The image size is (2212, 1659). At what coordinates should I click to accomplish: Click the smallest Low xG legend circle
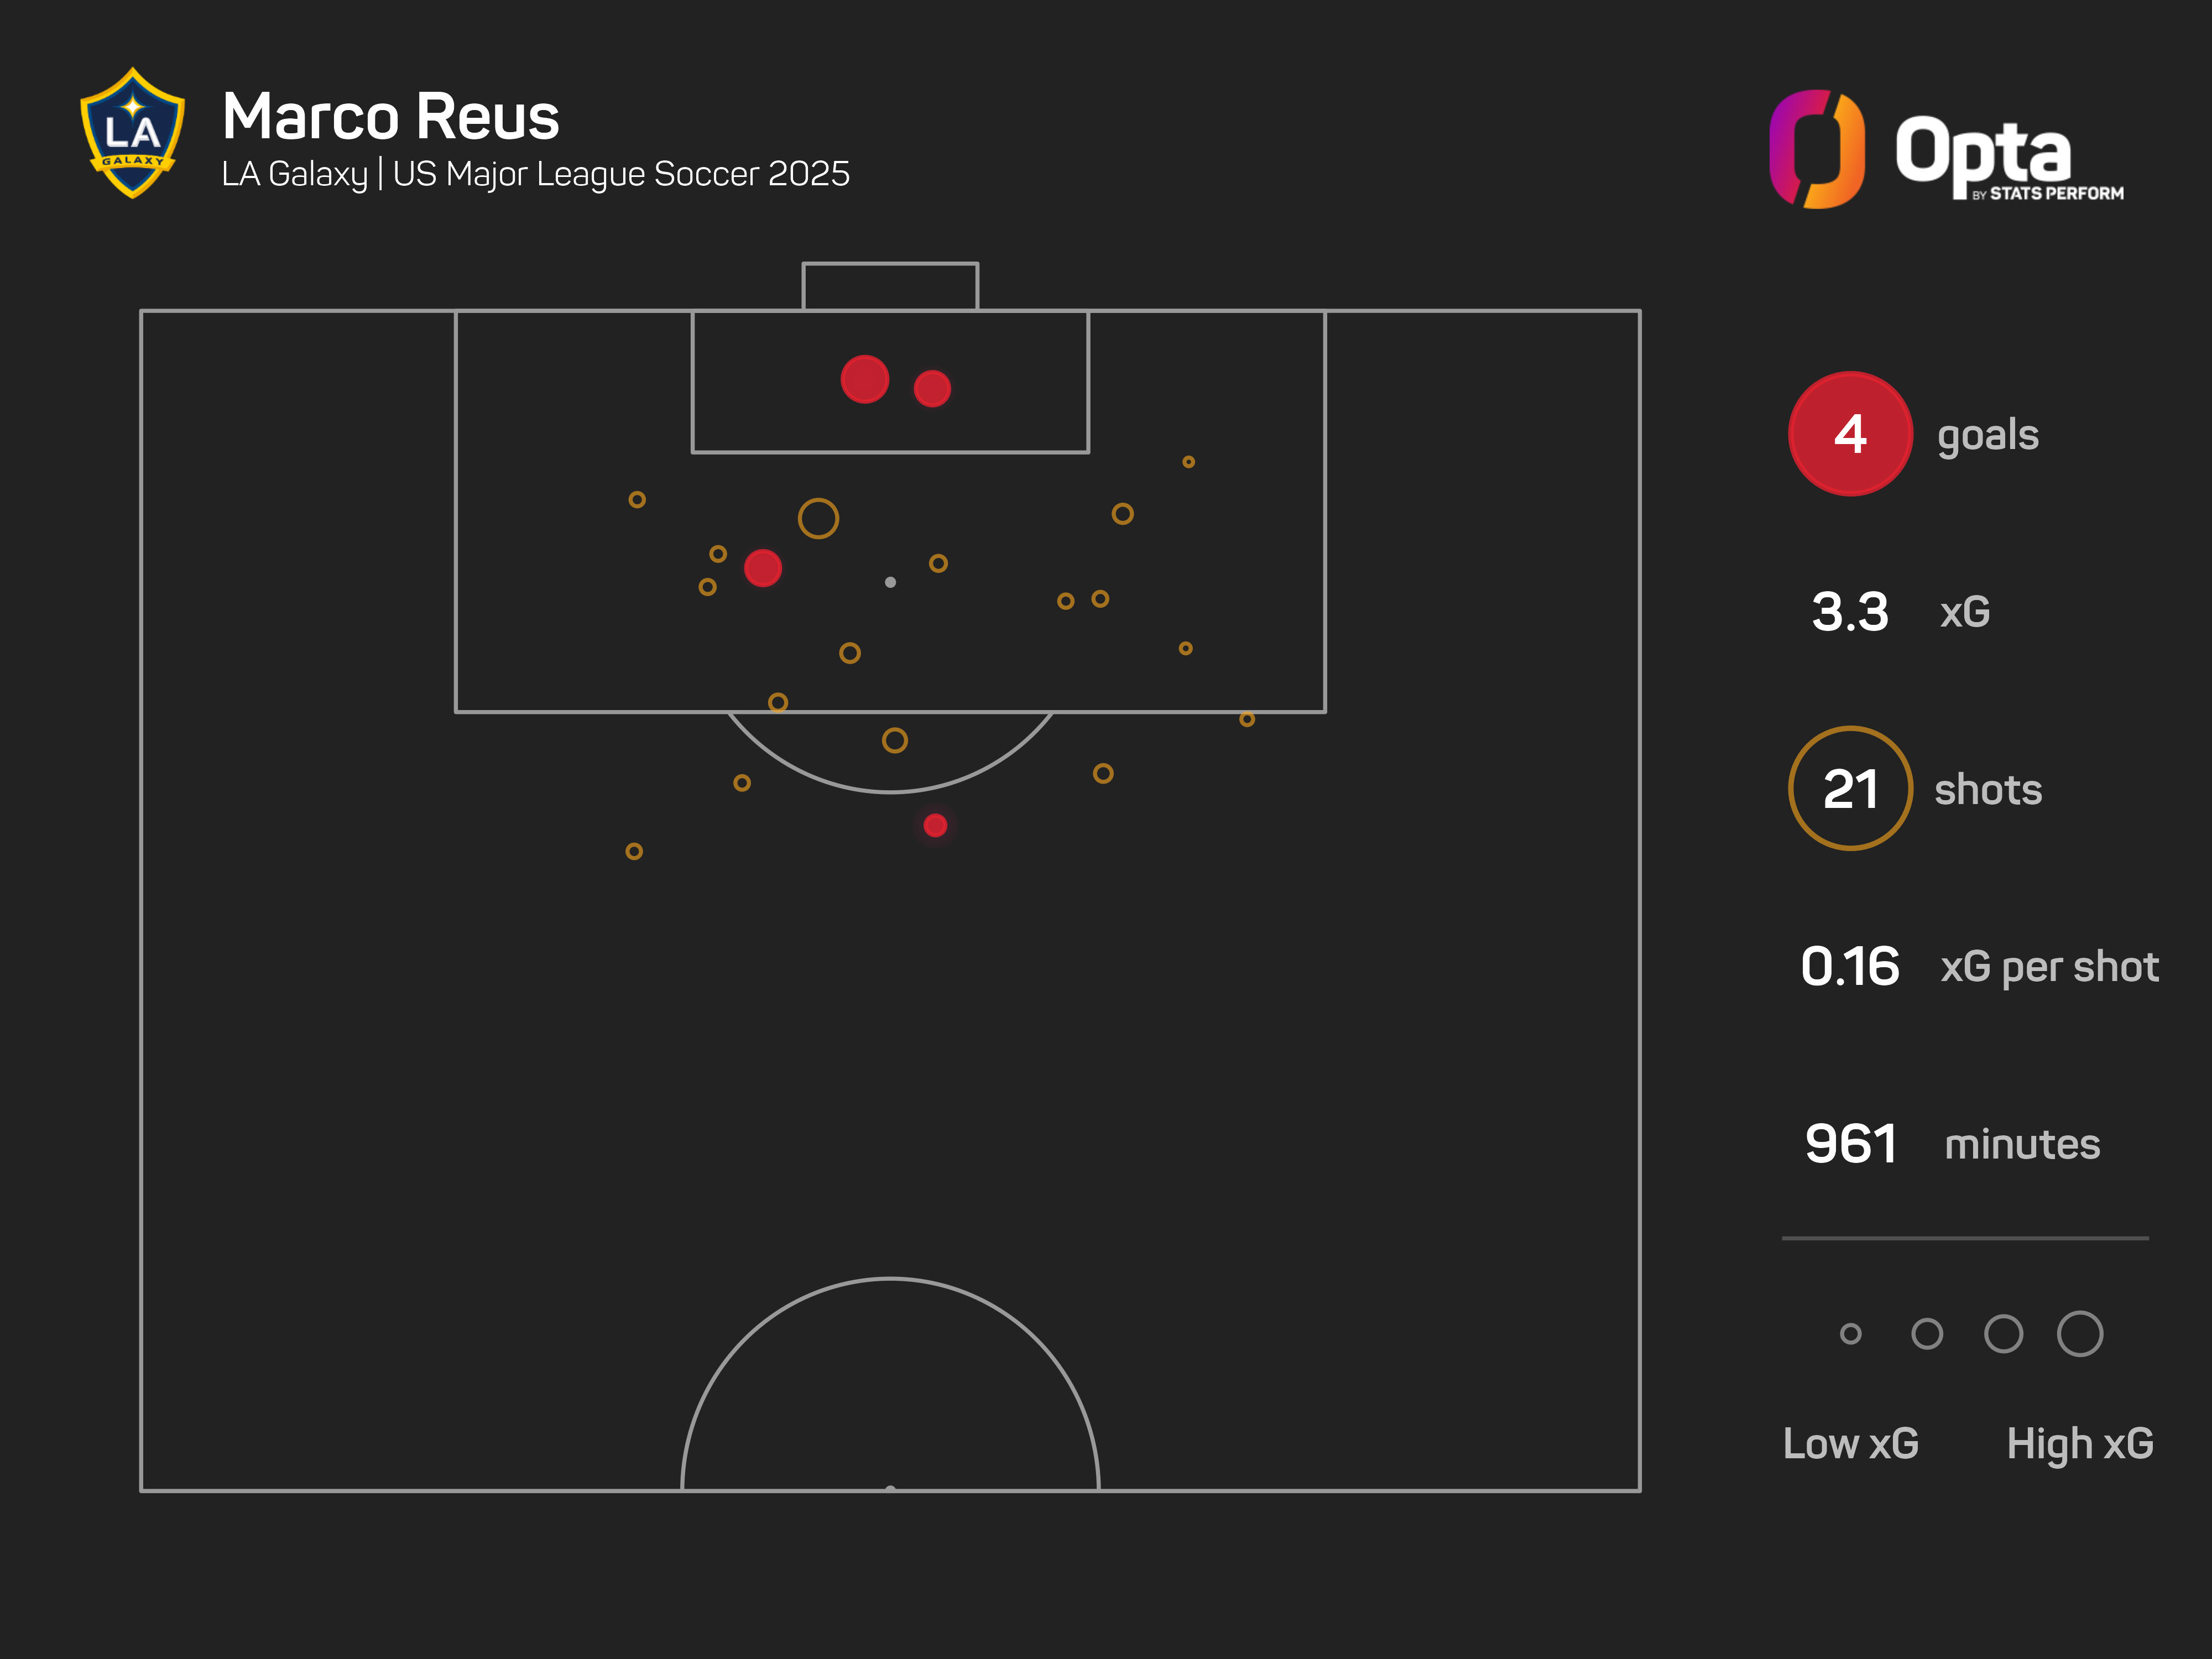pos(1850,1333)
